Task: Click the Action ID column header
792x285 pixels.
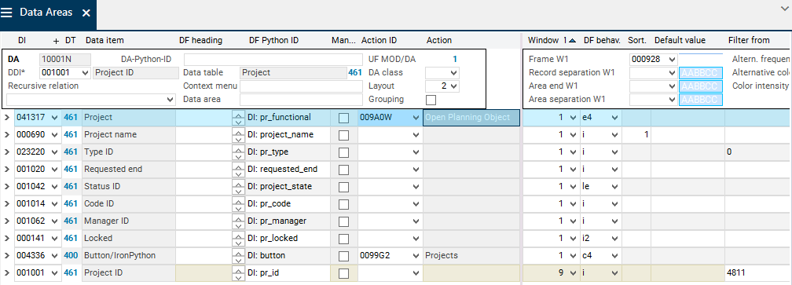Action: click(379, 40)
